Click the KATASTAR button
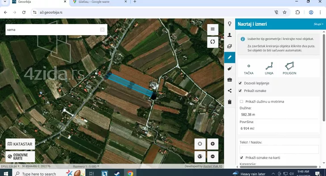 20,144
